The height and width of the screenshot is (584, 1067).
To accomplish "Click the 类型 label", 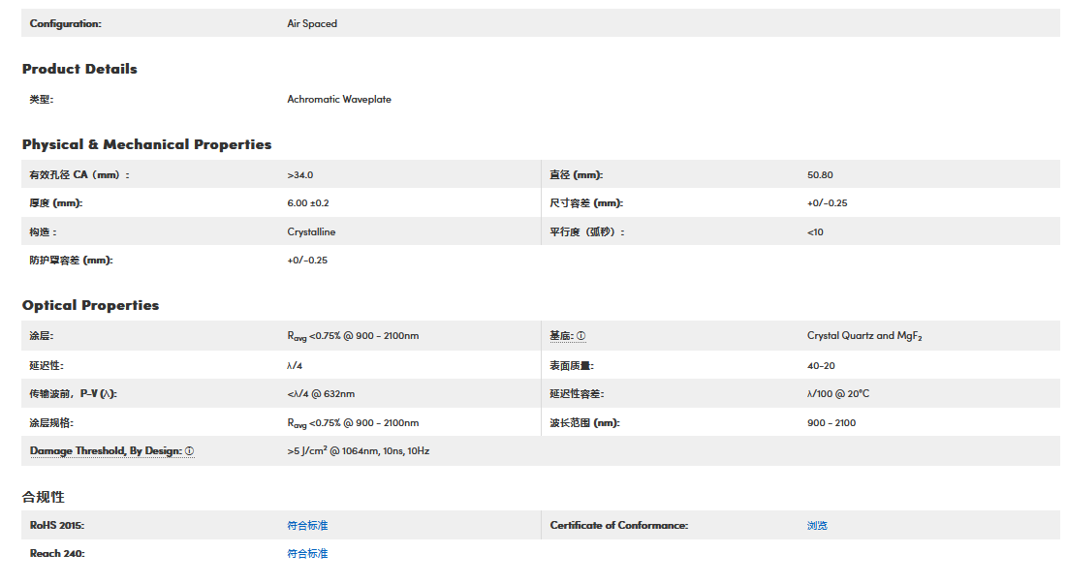I will pos(42,99).
